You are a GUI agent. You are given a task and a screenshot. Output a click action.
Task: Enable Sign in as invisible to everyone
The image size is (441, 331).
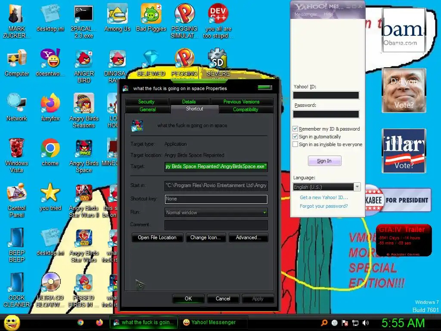(295, 144)
